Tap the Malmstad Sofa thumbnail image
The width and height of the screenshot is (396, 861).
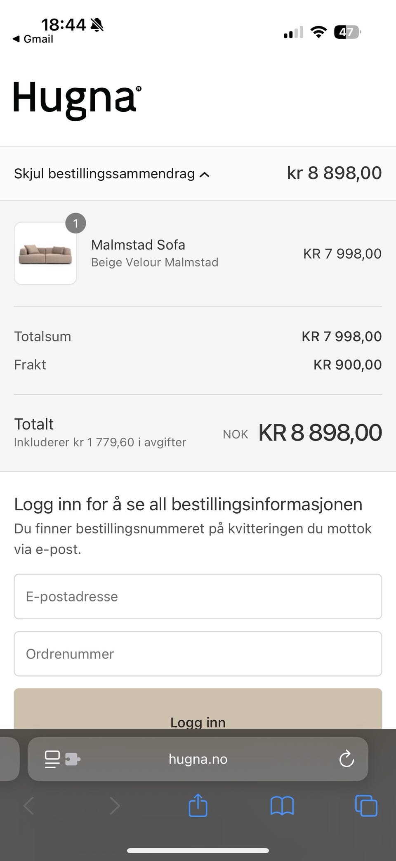[x=45, y=253]
